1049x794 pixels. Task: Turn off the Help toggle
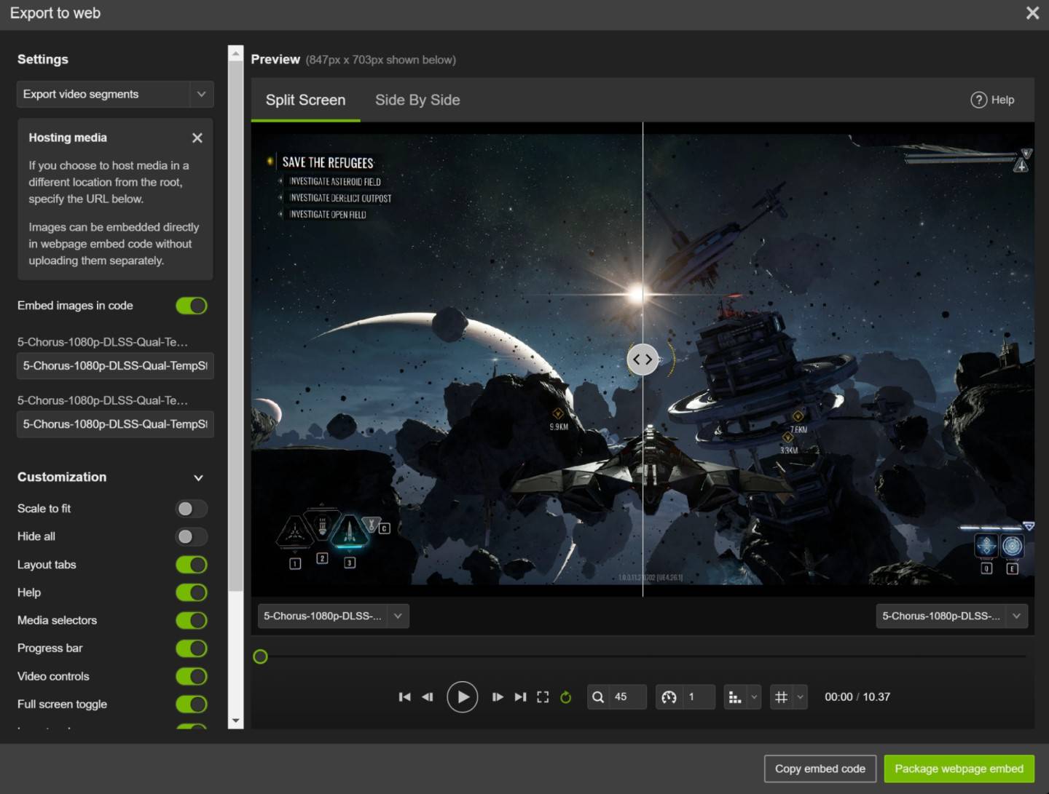[x=192, y=593]
